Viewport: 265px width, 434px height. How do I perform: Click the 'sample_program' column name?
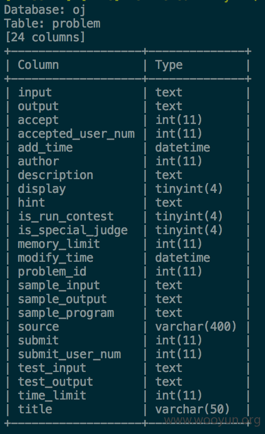coord(66,313)
